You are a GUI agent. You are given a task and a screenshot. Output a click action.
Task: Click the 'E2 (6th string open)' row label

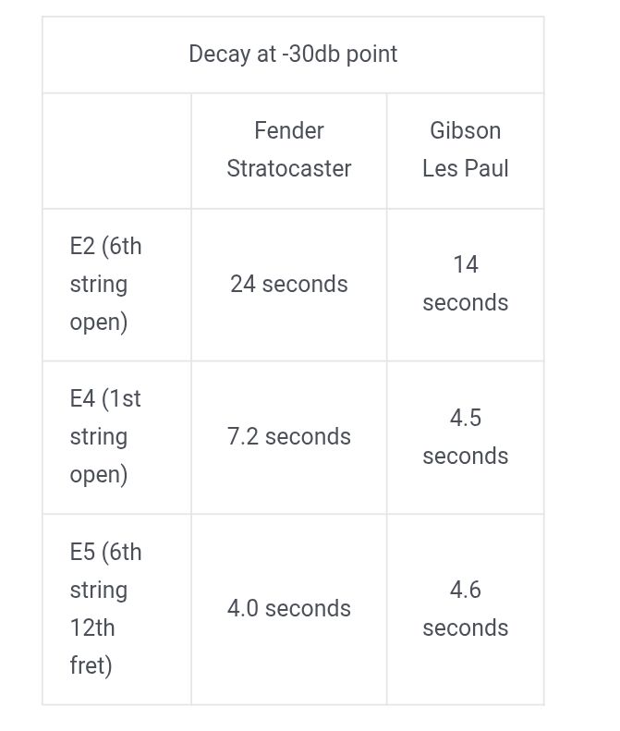(106, 284)
